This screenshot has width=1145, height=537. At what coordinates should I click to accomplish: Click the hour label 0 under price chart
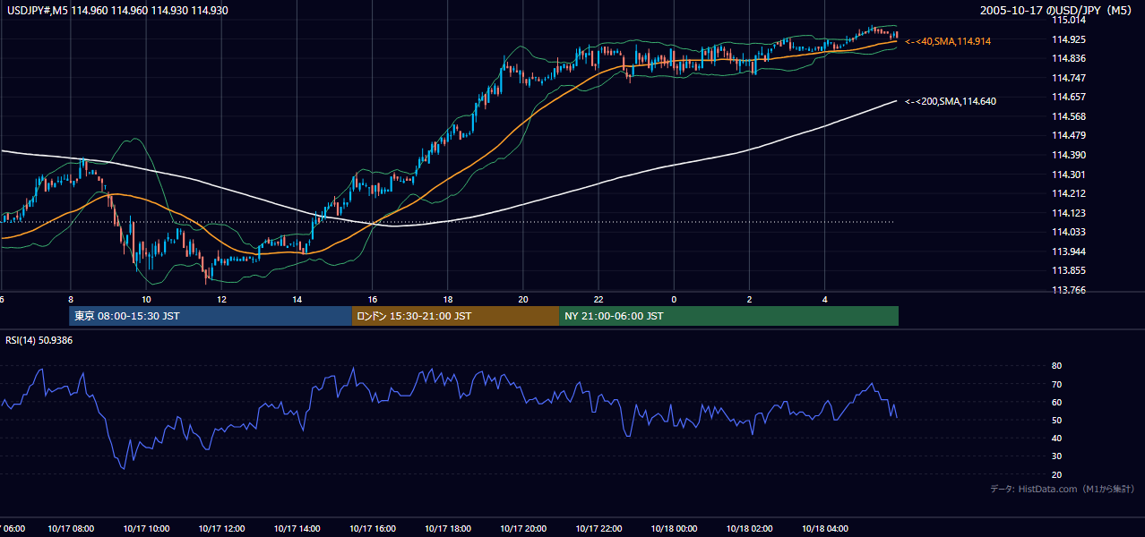point(674,299)
